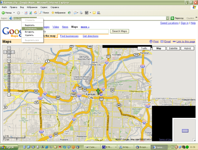Switch map view to Satellite
Screen dimensions: 198x150
(x=173, y=48)
